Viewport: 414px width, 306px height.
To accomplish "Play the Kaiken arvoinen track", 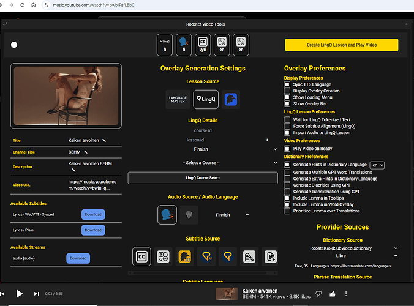I will 19,294.
